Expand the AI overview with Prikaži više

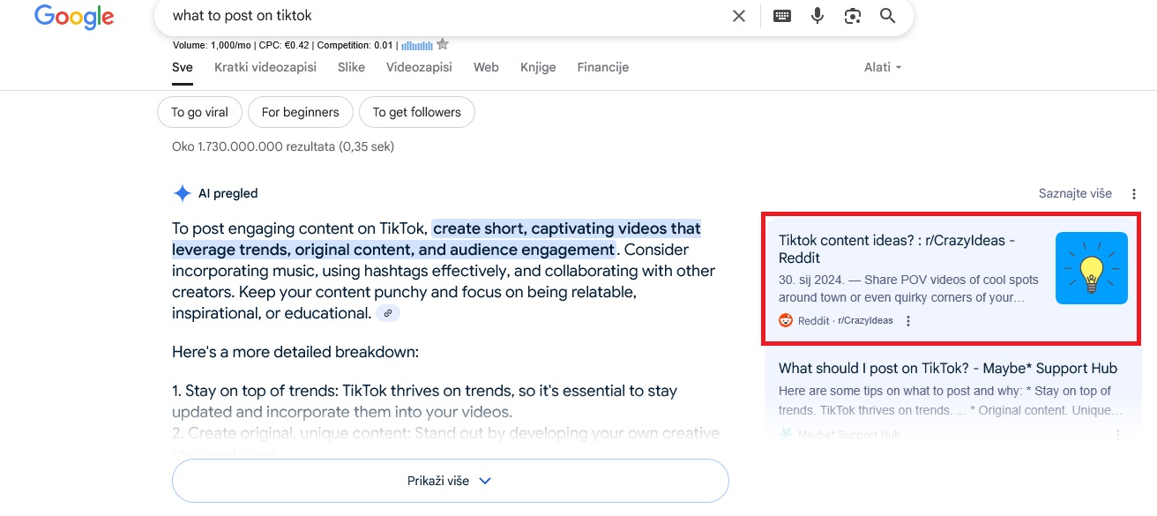450,480
